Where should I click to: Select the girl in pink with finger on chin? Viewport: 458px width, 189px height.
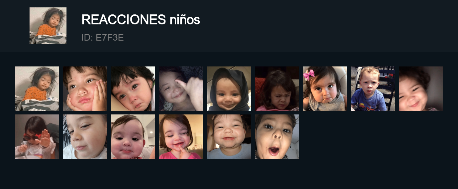(x=181, y=137)
